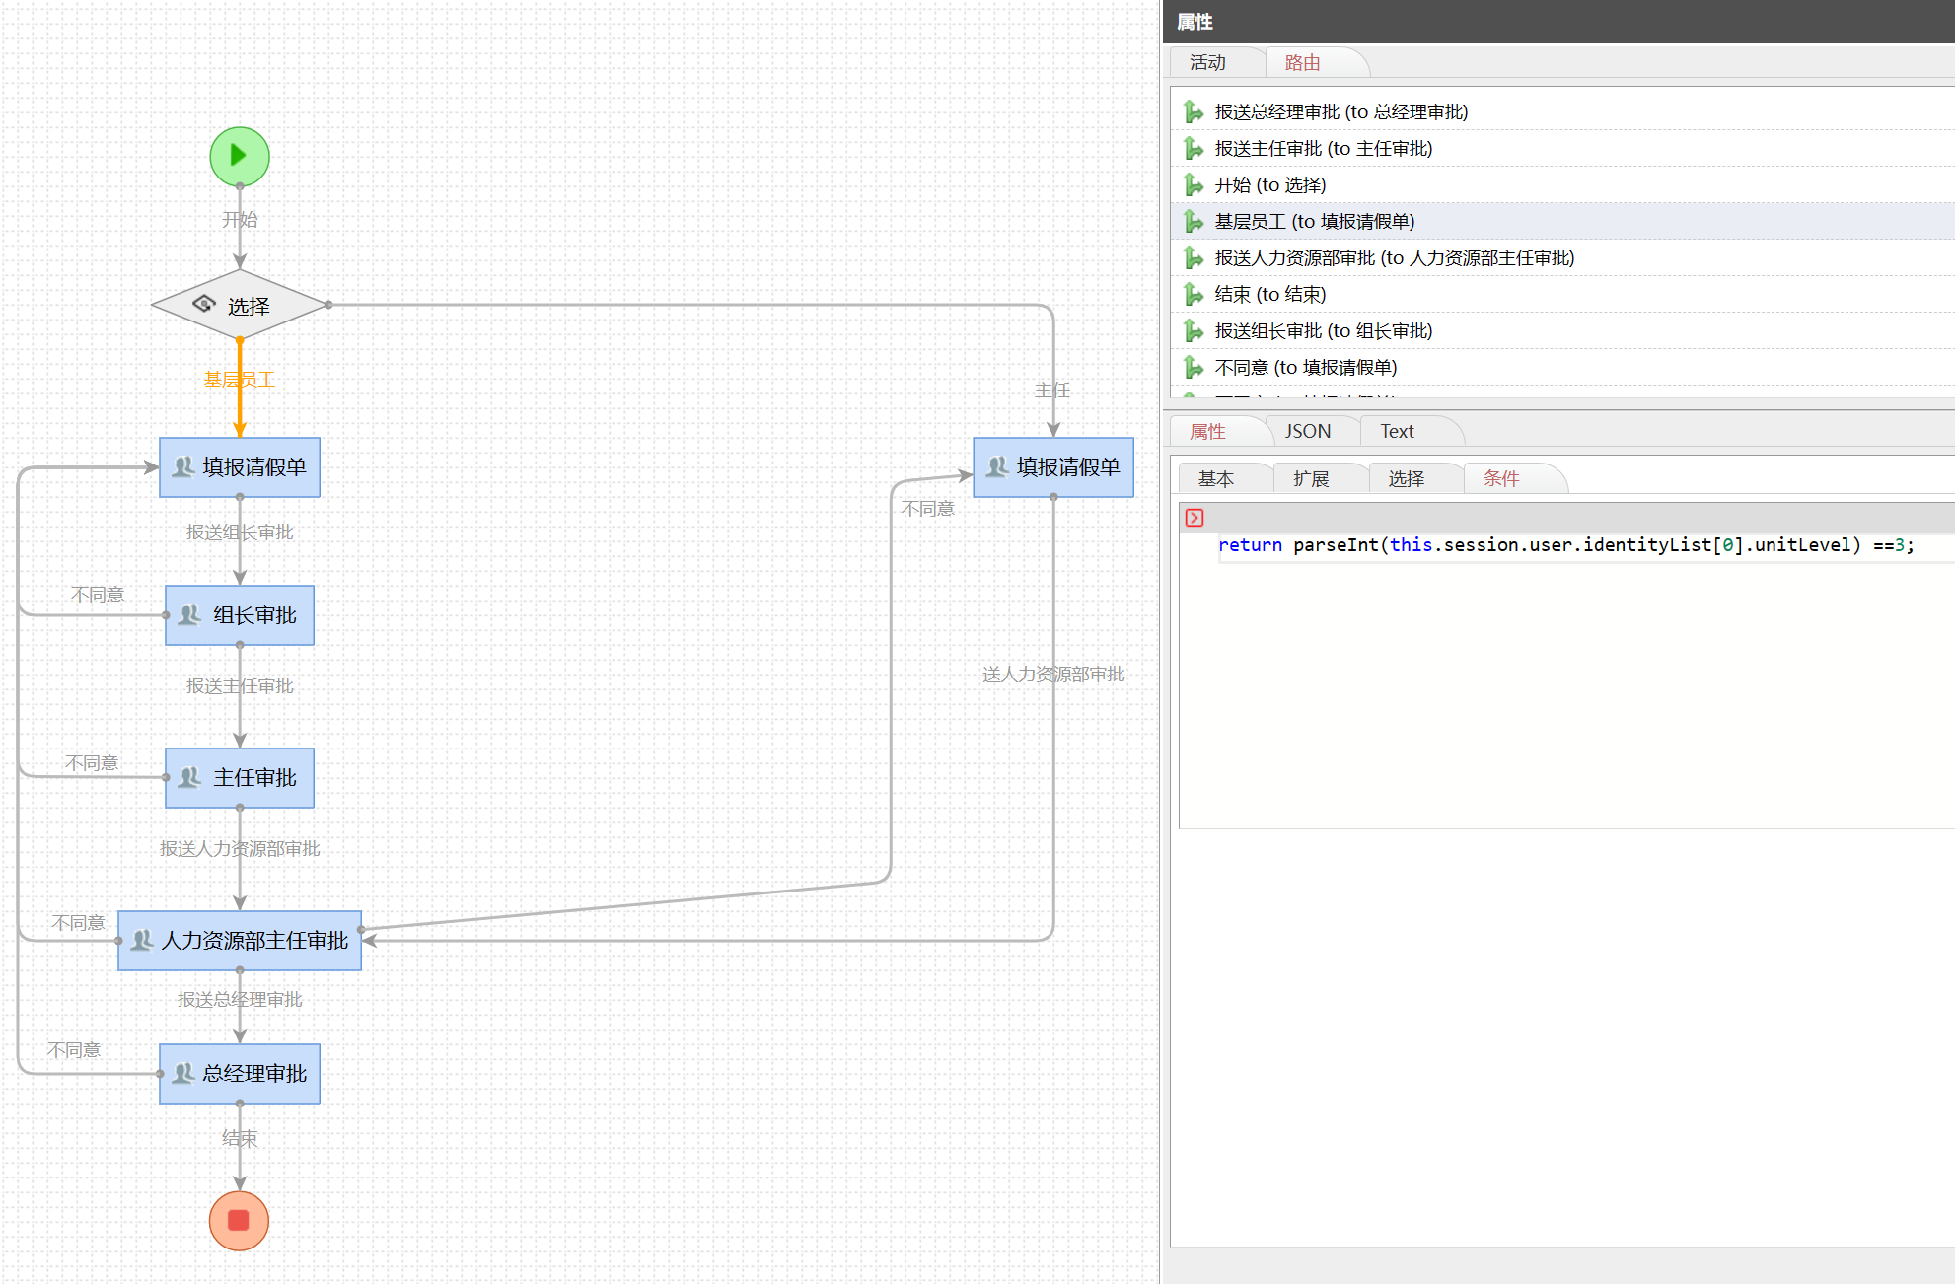Open the 扩展 sub-tab
This screenshot has height=1284, width=1955.
[1311, 479]
